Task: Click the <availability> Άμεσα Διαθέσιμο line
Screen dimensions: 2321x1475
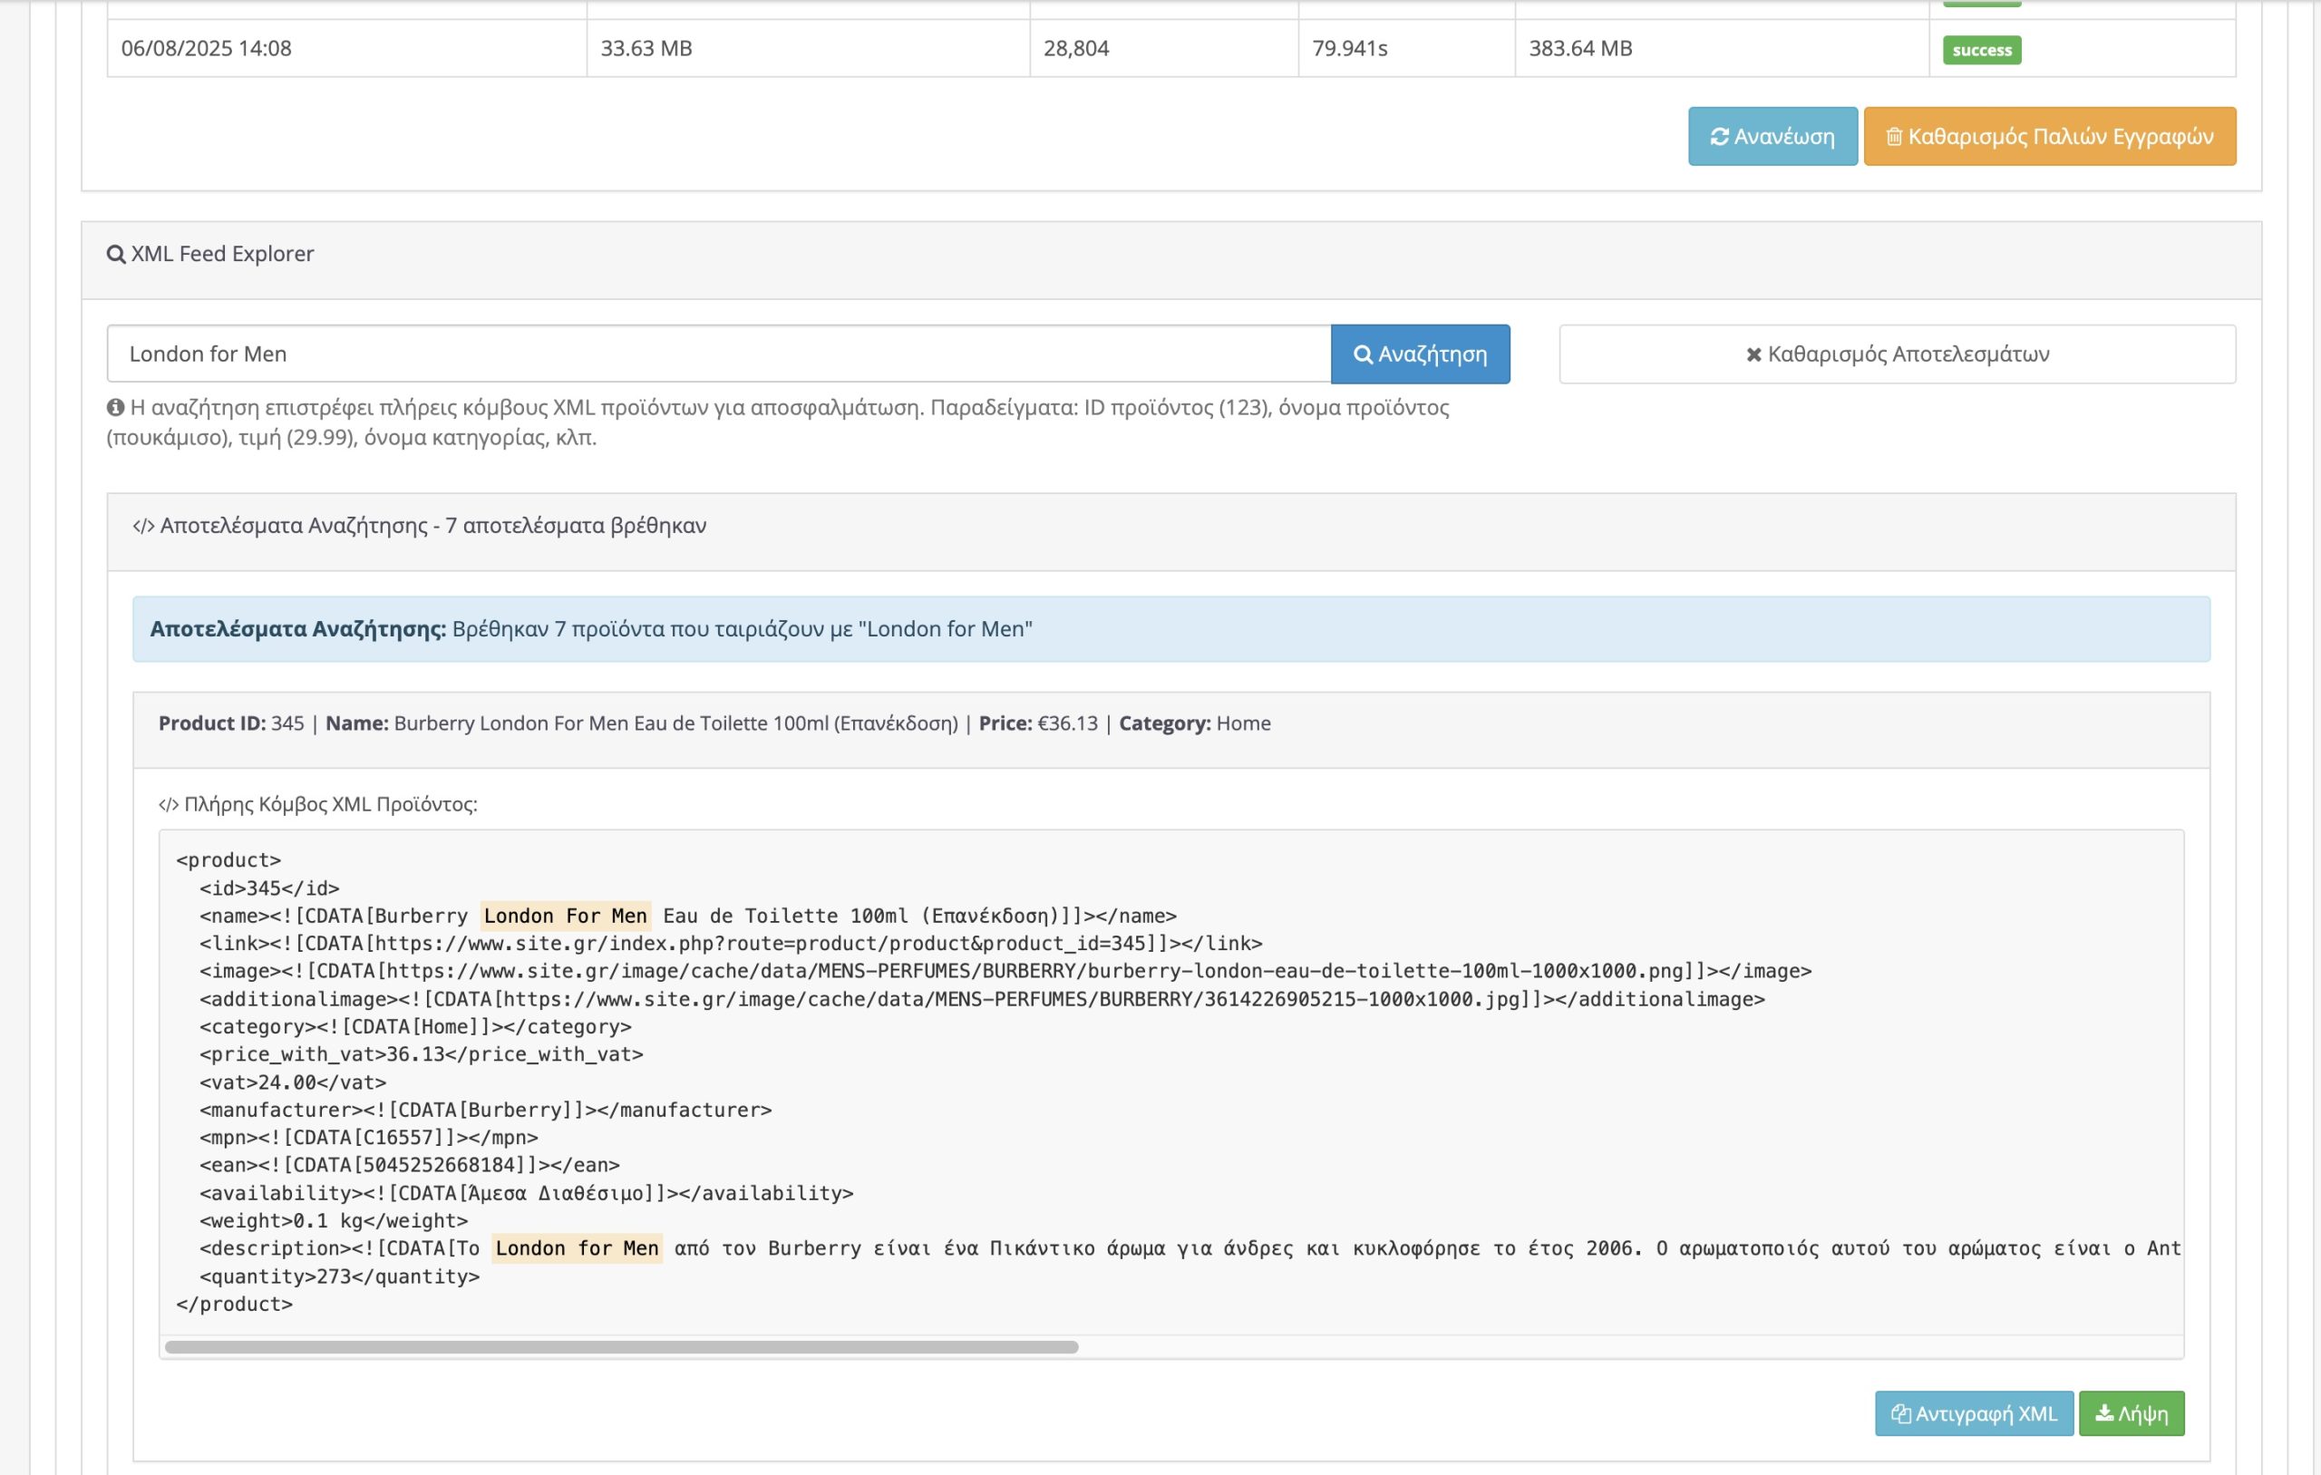Action: (x=526, y=1193)
